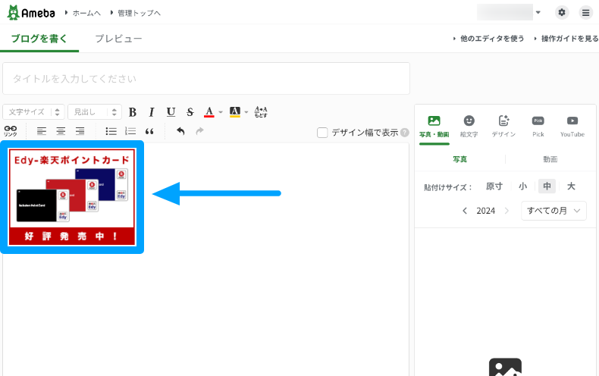The image size is (599, 376).
Task: Open the すべての月 month dropdown
Action: tap(554, 211)
